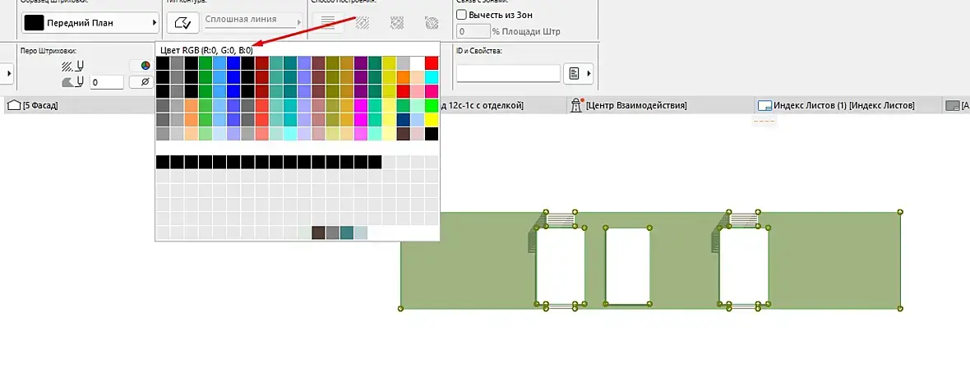Enable the Вычесть из Зон checkbox
The image size is (970, 391).
[x=461, y=14]
